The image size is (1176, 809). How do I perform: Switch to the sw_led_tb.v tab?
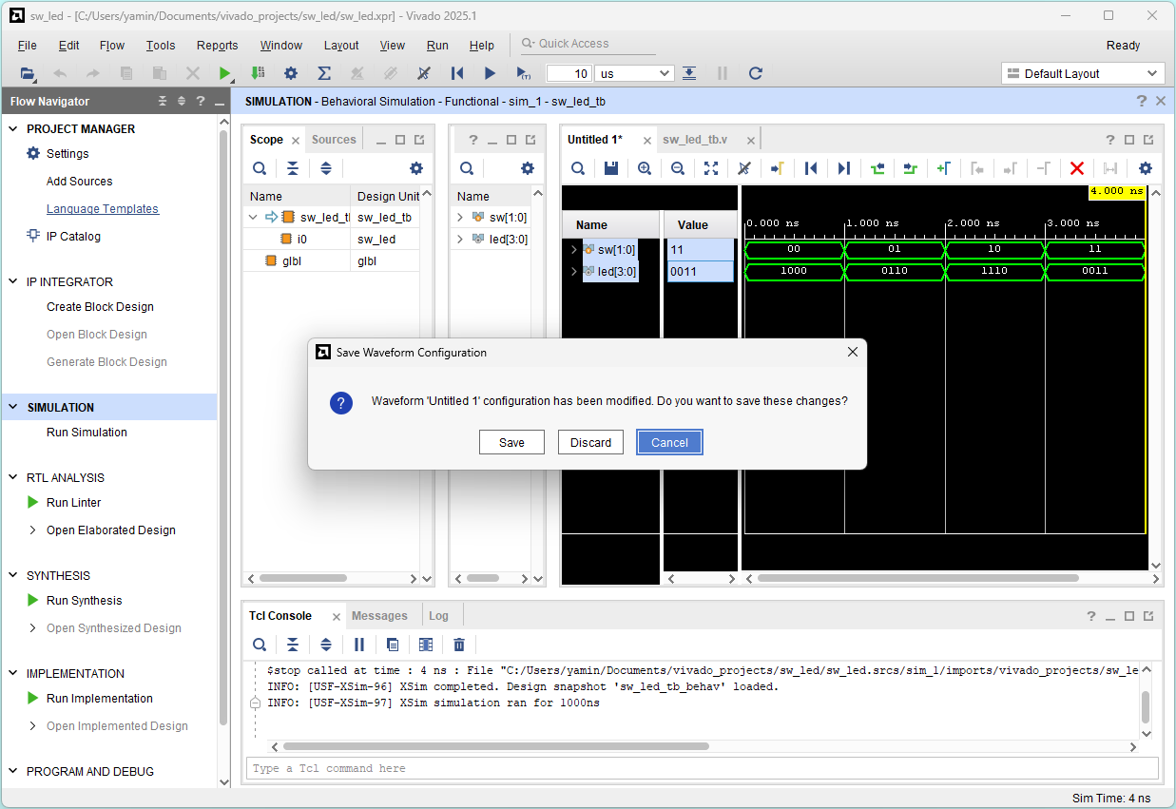click(695, 140)
